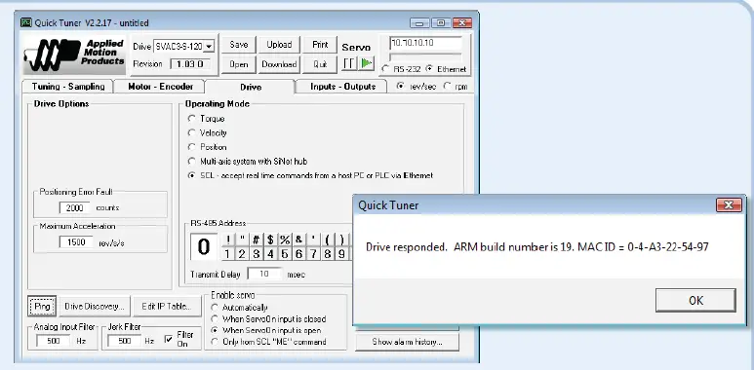Select RS-485 address character #

[257, 240]
